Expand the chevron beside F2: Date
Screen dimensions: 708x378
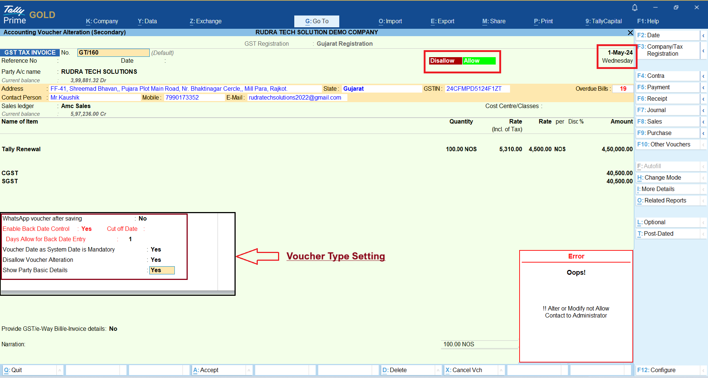(703, 35)
